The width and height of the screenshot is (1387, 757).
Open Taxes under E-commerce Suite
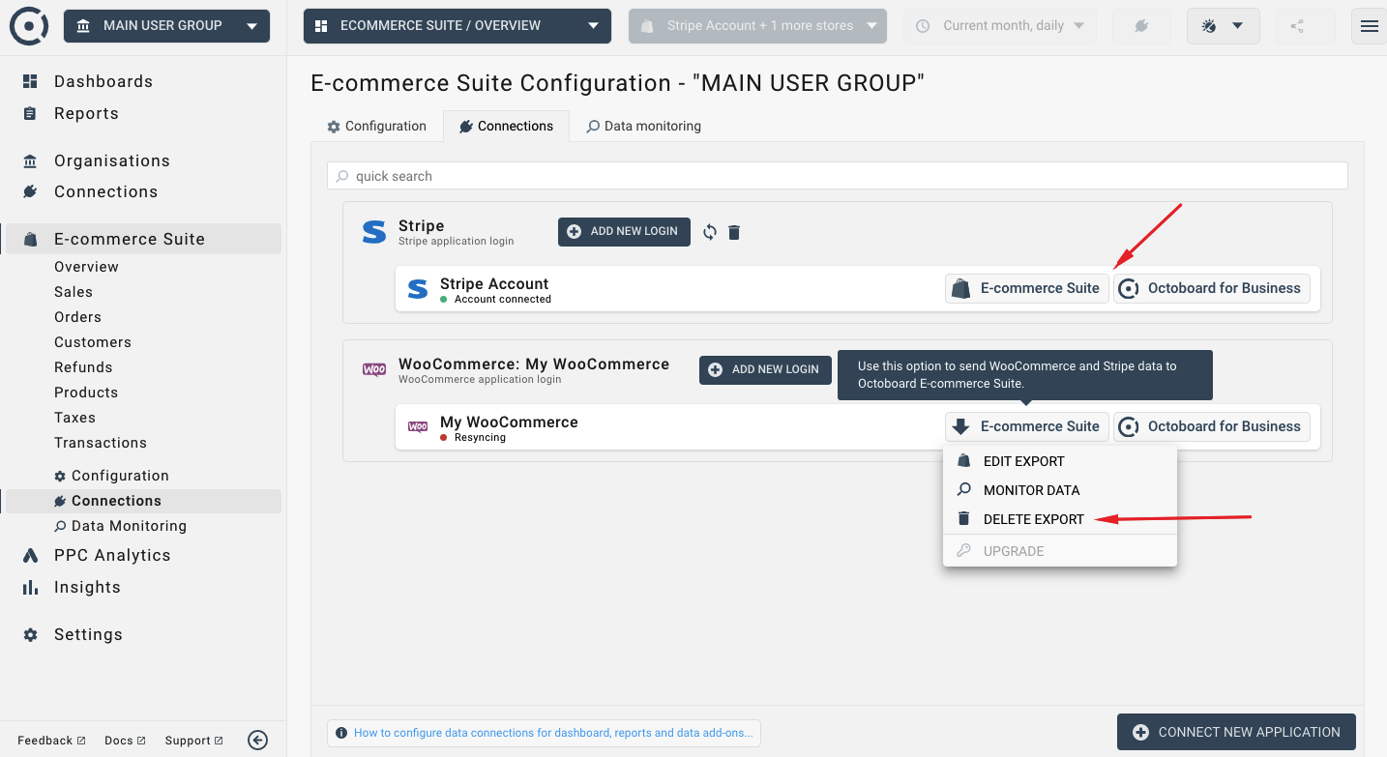click(74, 418)
